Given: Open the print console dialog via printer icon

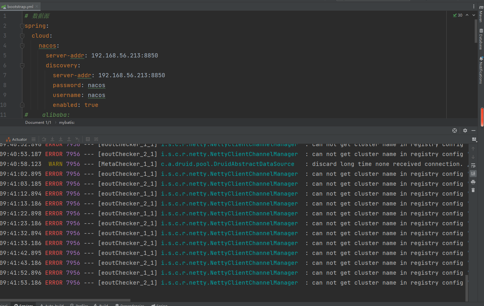Looking at the screenshot, I should coord(473,182).
